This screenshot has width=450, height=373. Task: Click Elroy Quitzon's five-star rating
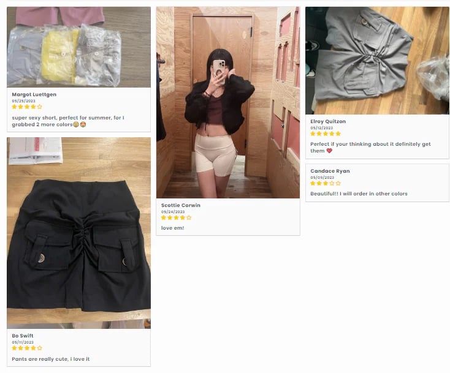pyautogui.click(x=326, y=134)
